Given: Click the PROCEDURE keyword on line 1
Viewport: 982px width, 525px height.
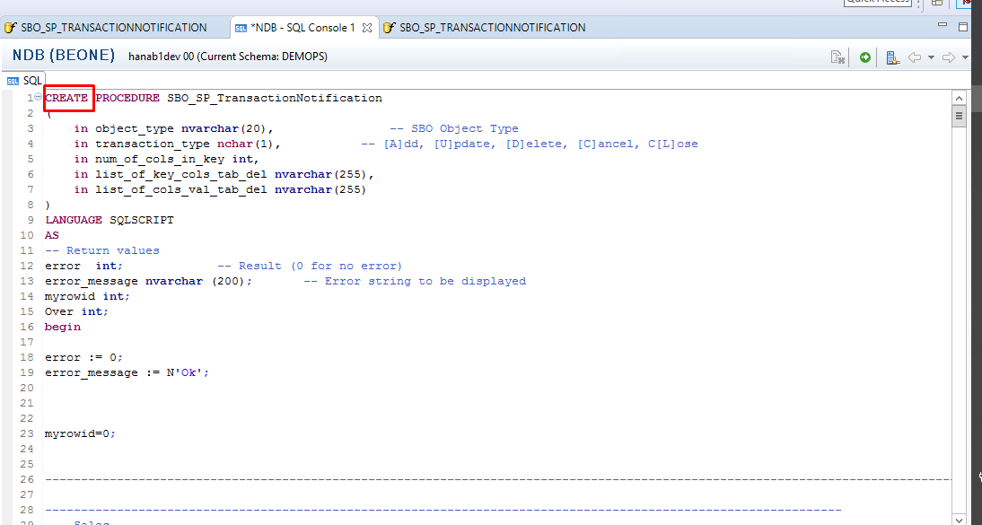Looking at the screenshot, I should pyautogui.click(x=127, y=98).
